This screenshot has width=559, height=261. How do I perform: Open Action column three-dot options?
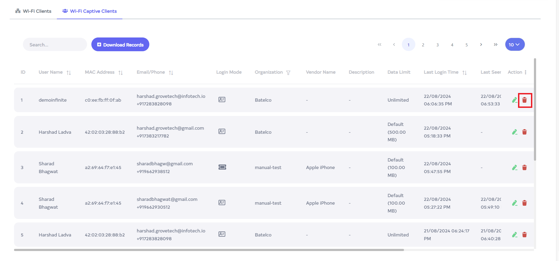526,72
